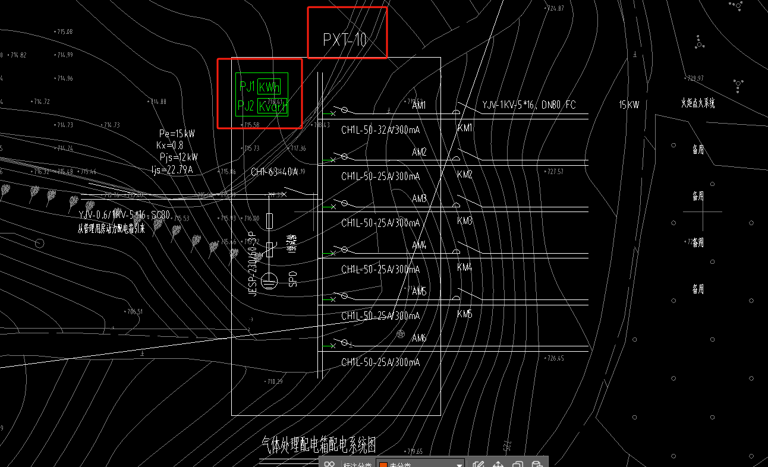Click the CH1L-50-32A/300mA breaker label
The width and height of the screenshot is (768, 467).
coord(380,130)
